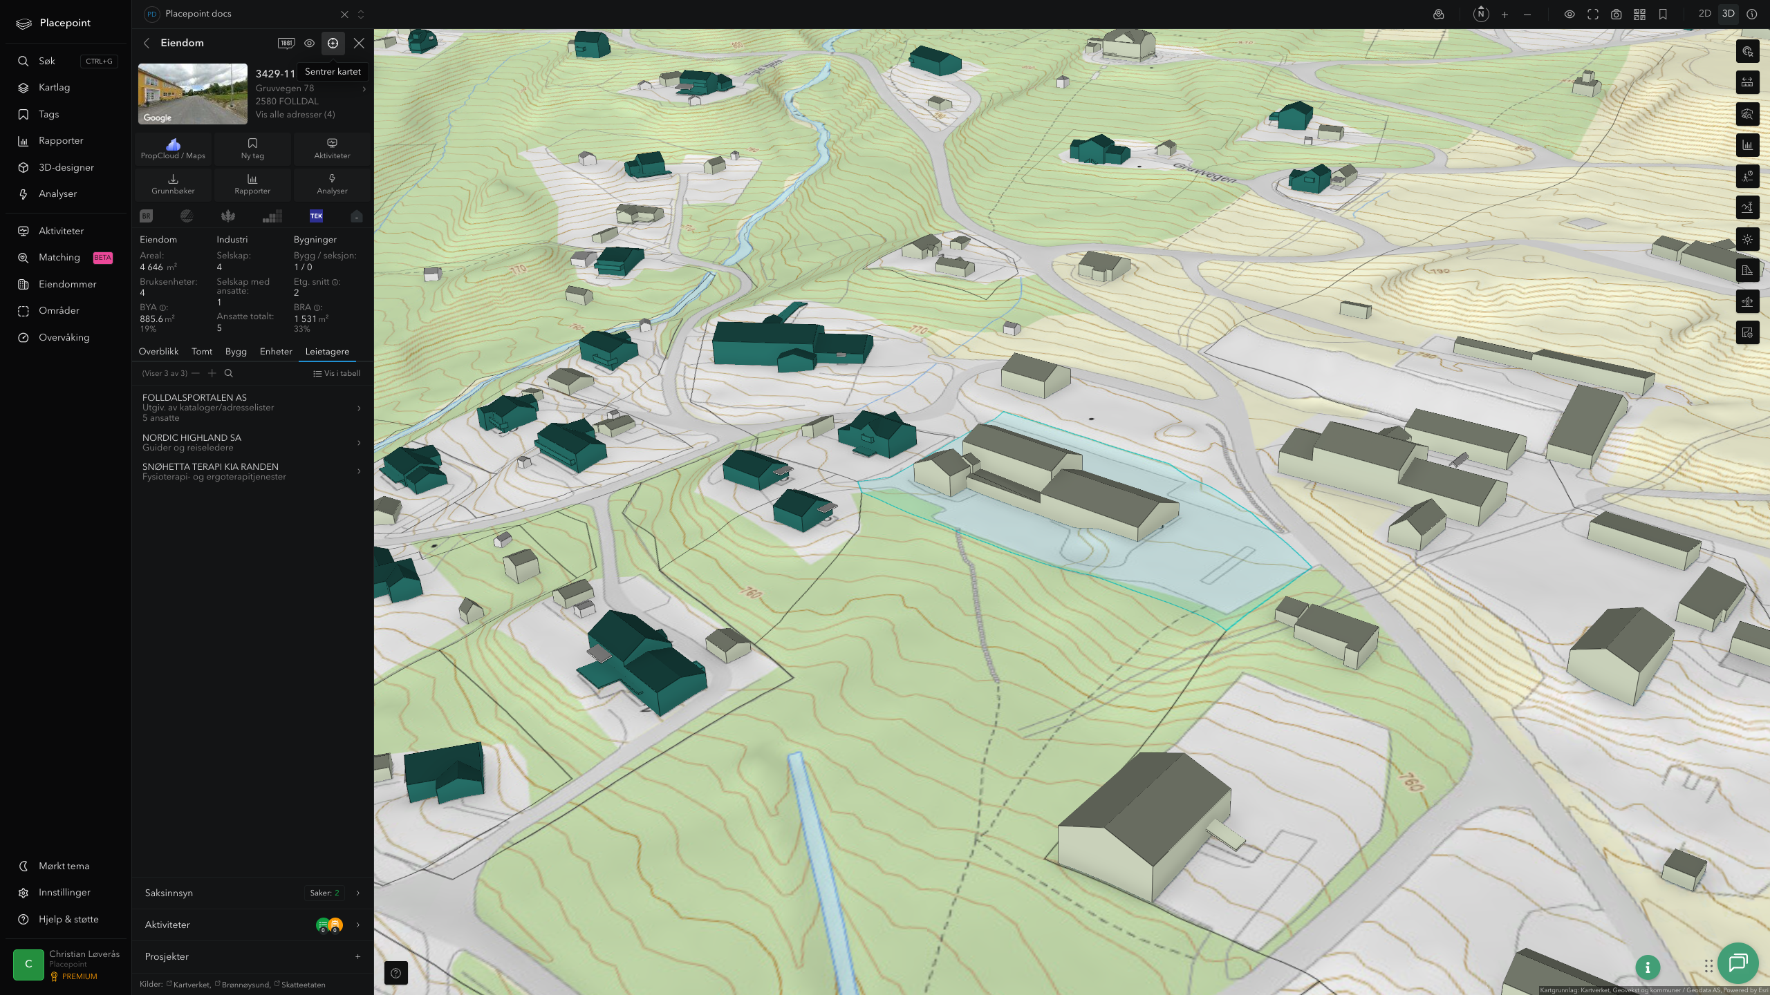Open the 1881 directory lookup icon

(286, 43)
